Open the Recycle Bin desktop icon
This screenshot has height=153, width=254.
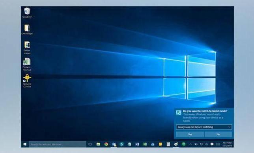tap(27, 13)
